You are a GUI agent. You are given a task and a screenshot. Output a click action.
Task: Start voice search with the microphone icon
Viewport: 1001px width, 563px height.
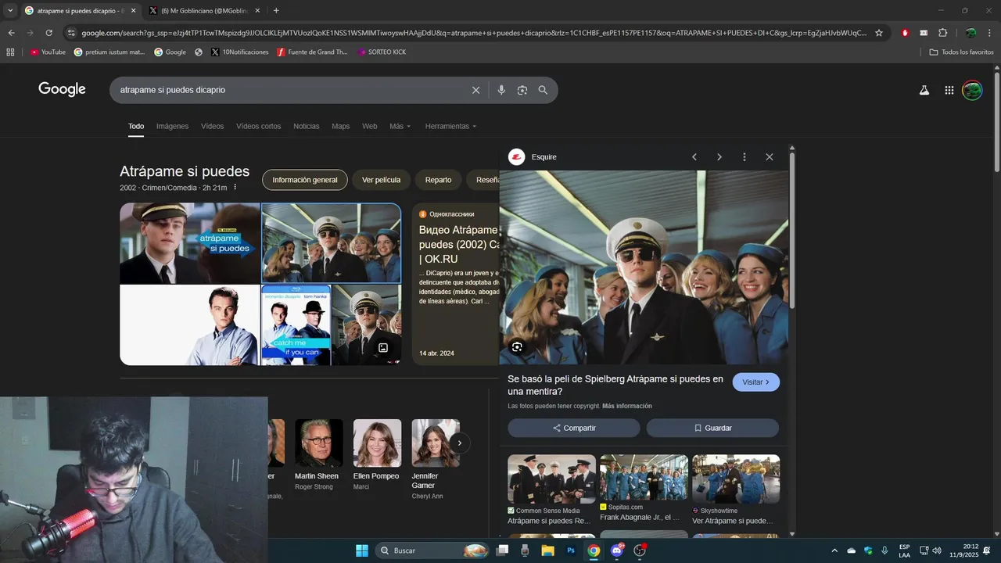(501, 90)
